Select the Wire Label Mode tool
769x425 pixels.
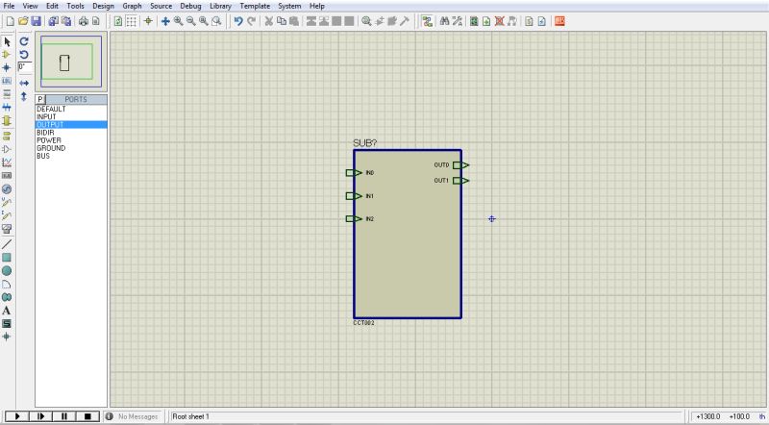pos(7,81)
